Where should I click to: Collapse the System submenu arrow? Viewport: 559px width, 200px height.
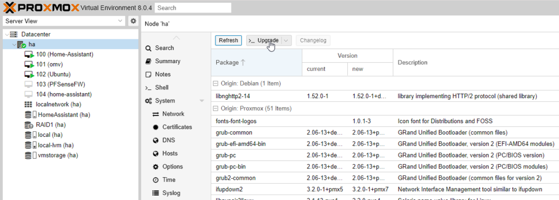tap(202, 101)
